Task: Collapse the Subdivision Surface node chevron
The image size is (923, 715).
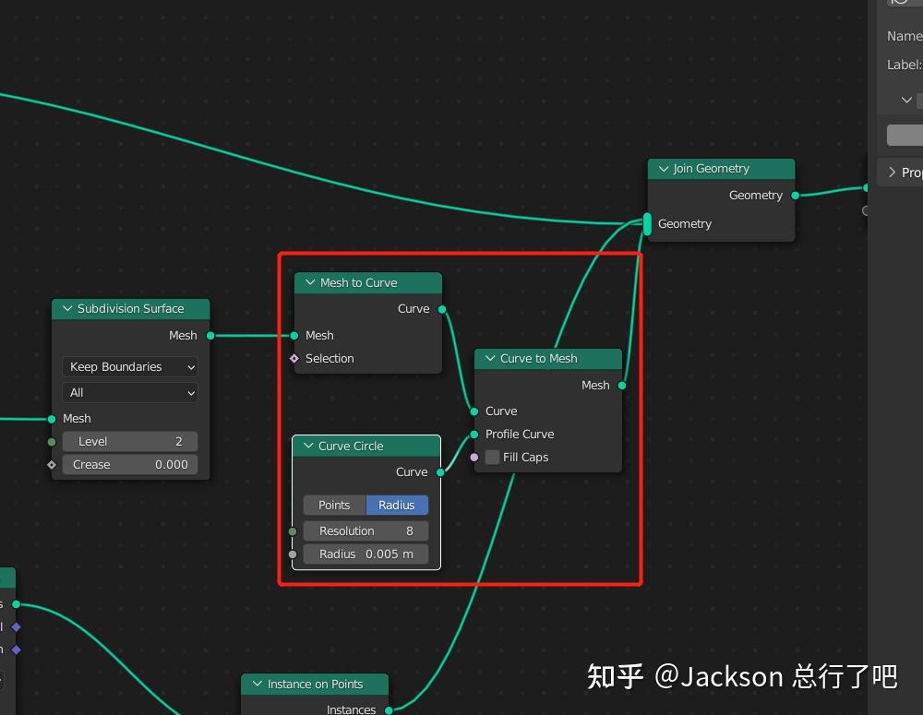Action: point(67,309)
